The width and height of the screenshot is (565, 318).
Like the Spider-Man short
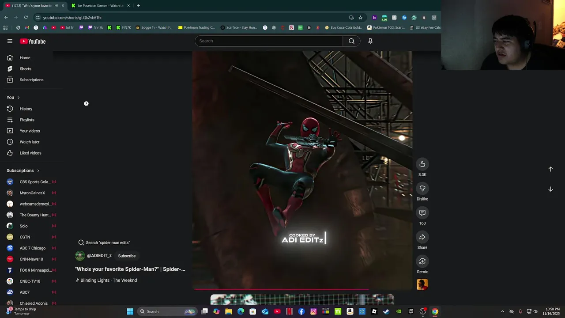click(422, 164)
